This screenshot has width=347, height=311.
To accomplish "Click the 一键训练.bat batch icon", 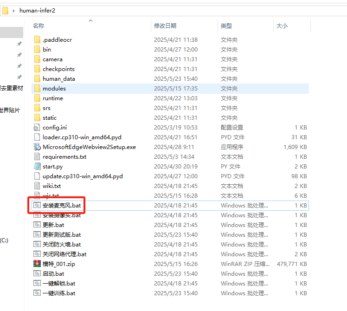I will point(37,293).
